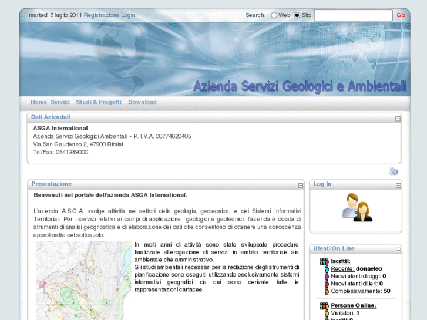Click the date martedì 5 luglio 2011
The image size is (427, 320).
(55, 15)
